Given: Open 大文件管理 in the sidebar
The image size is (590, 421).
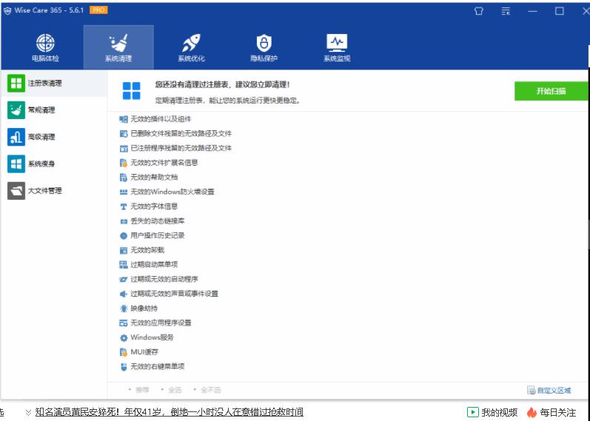Looking at the screenshot, I should 54,191.
